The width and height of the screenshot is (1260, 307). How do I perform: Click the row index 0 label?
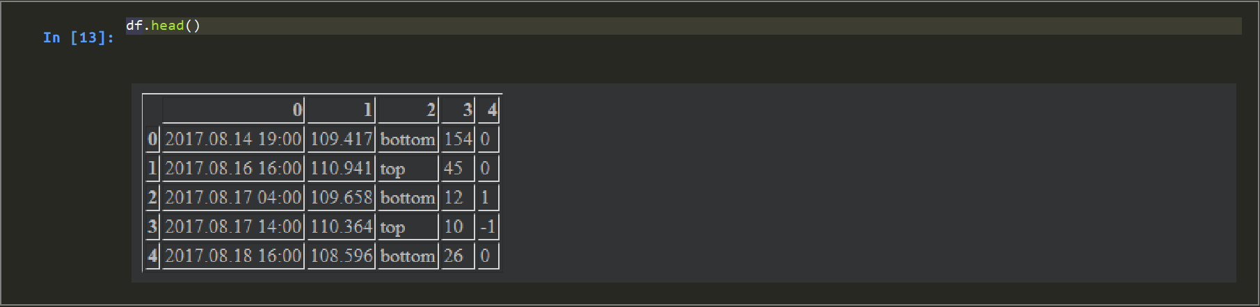click(152, 140)
